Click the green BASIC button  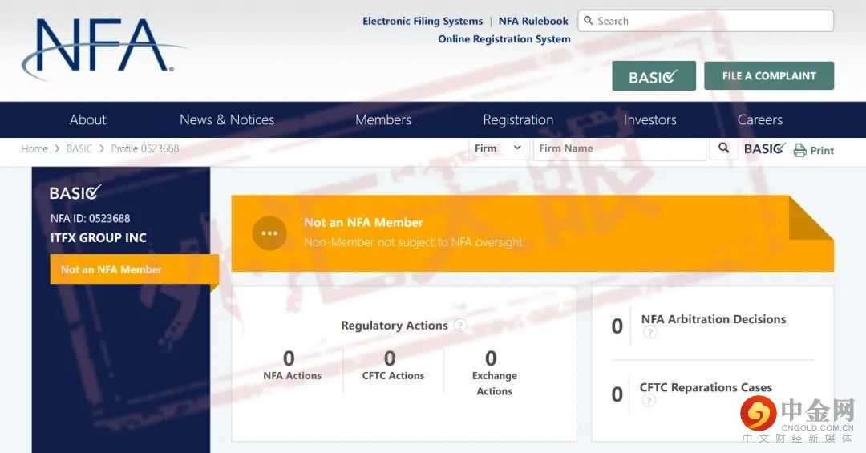pos(654,75)
